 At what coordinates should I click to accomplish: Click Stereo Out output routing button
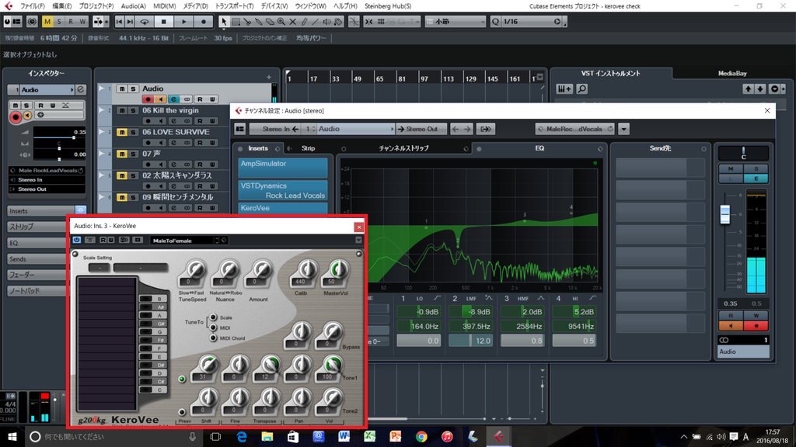click(x=421, y=129)
